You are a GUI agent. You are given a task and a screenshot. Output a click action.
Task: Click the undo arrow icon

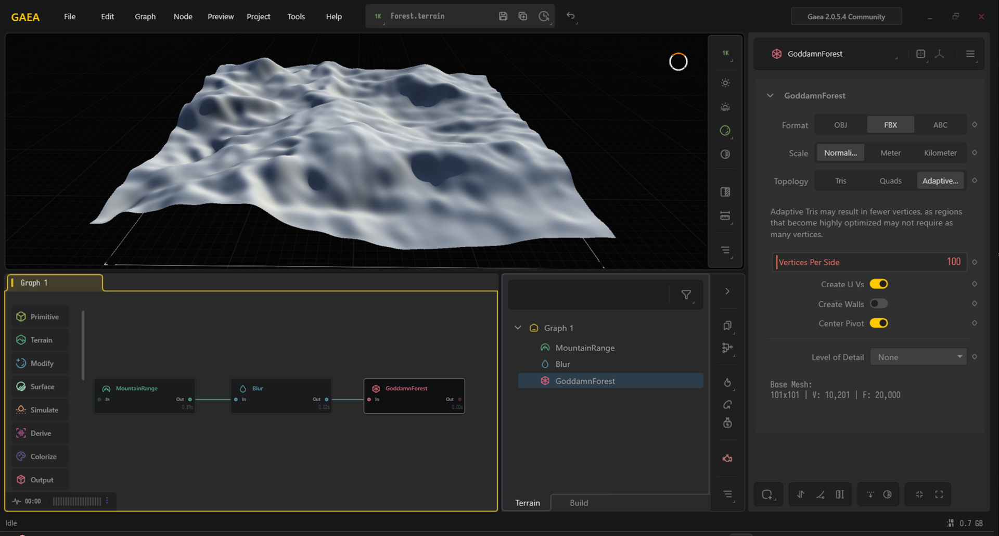pyautogui.click(x=571, y=16)
